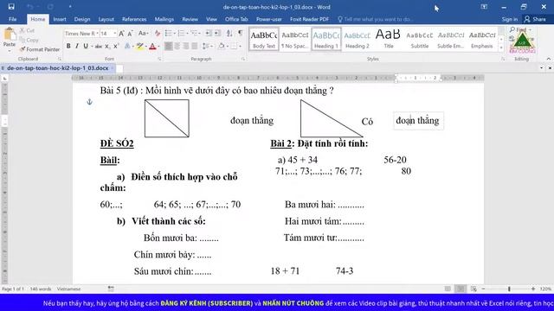Switch to the Layout tab
Viewport: 554px width, 311px height.
pos(106,19)
